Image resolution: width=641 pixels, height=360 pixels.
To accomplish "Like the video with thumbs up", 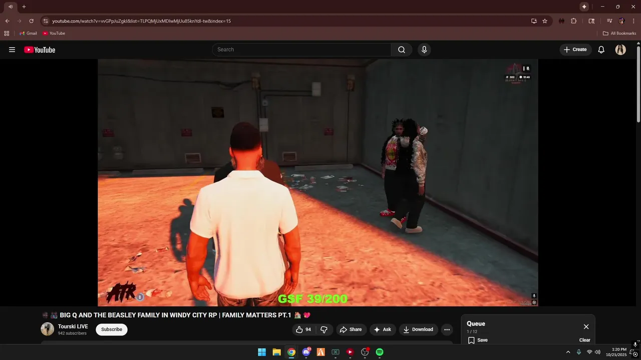I will tap(303, 329).
